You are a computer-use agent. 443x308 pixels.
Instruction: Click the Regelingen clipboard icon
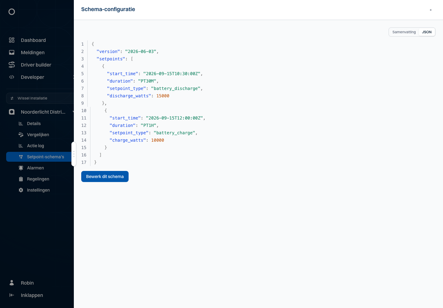click(21, 179)
